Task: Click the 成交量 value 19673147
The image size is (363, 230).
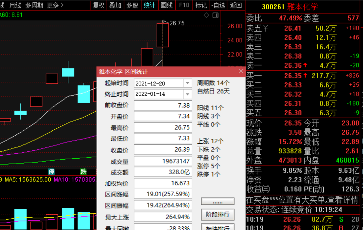Action: click(163, 161)
